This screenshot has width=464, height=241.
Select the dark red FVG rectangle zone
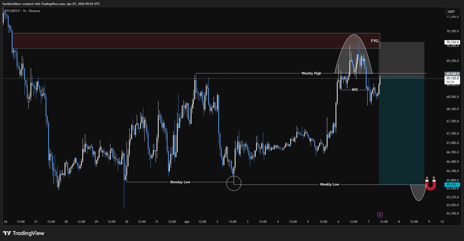pos(196,41)
